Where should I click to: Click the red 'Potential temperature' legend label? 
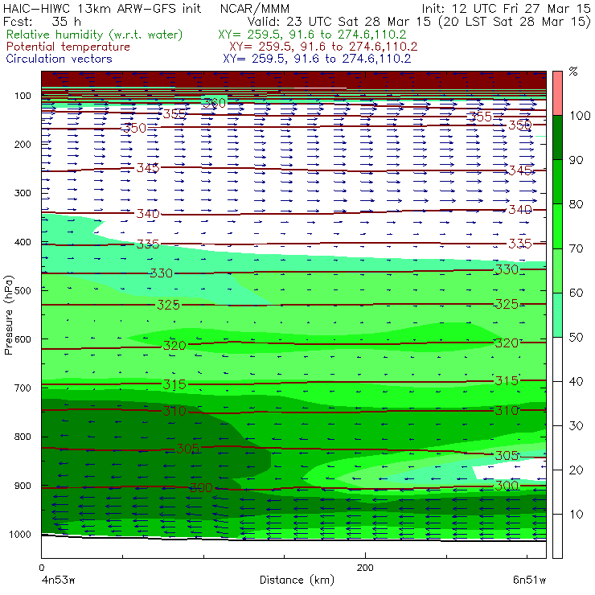click(68, 47)
